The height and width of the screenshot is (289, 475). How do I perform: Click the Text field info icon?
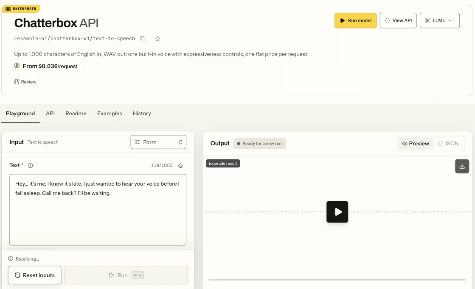30,165
